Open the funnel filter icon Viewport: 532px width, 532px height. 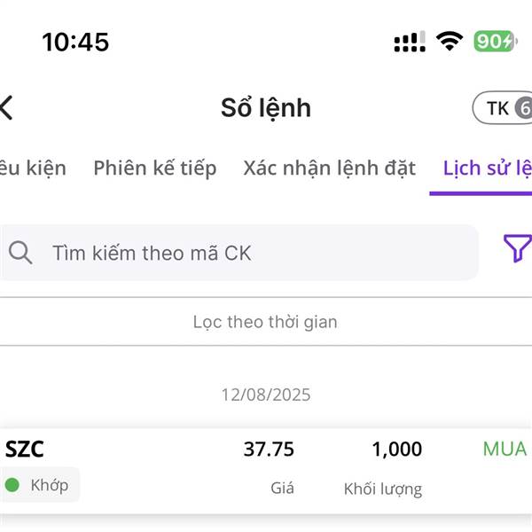coord(518,248)
